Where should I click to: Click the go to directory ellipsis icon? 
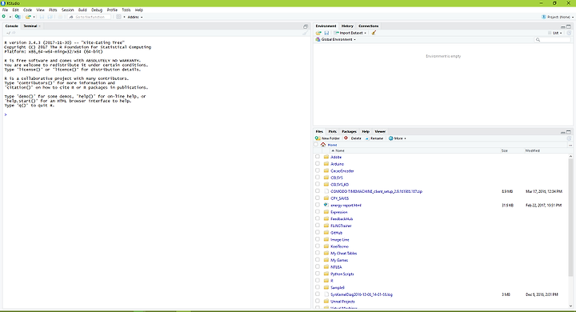(570, 145)
